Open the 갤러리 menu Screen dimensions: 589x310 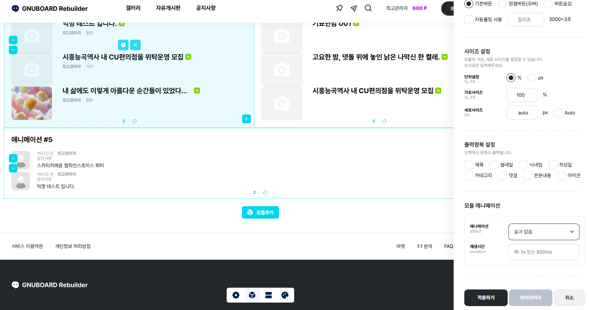coord(133,8)
